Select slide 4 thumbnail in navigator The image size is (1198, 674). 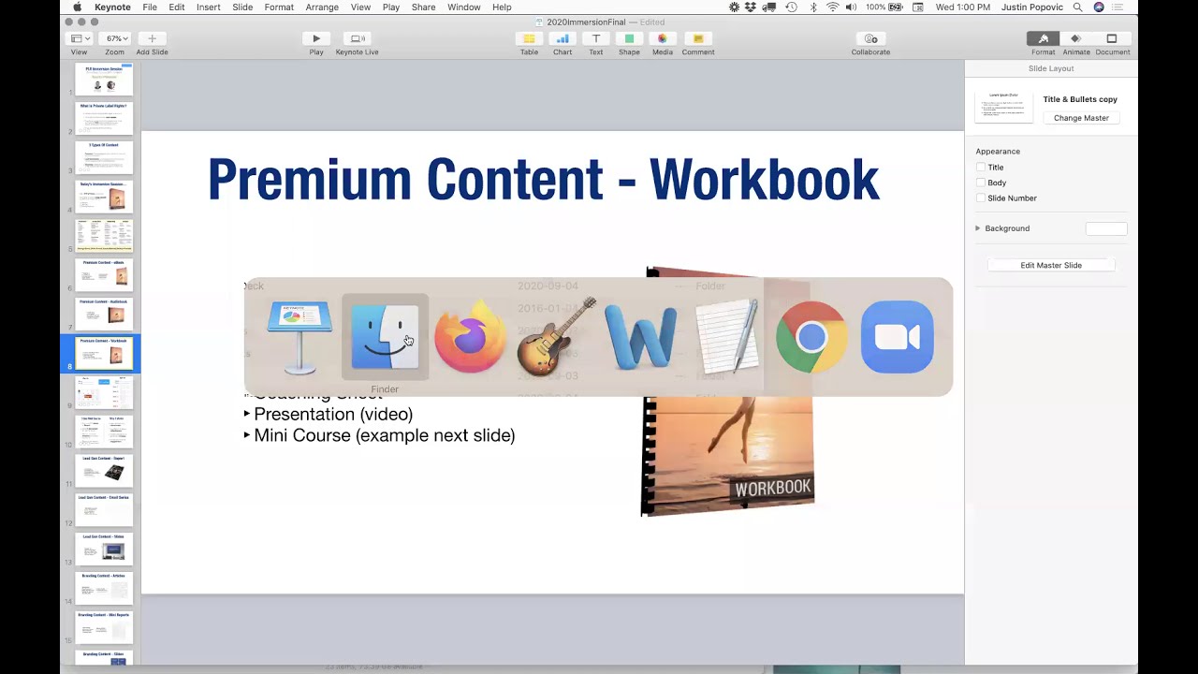104,197
